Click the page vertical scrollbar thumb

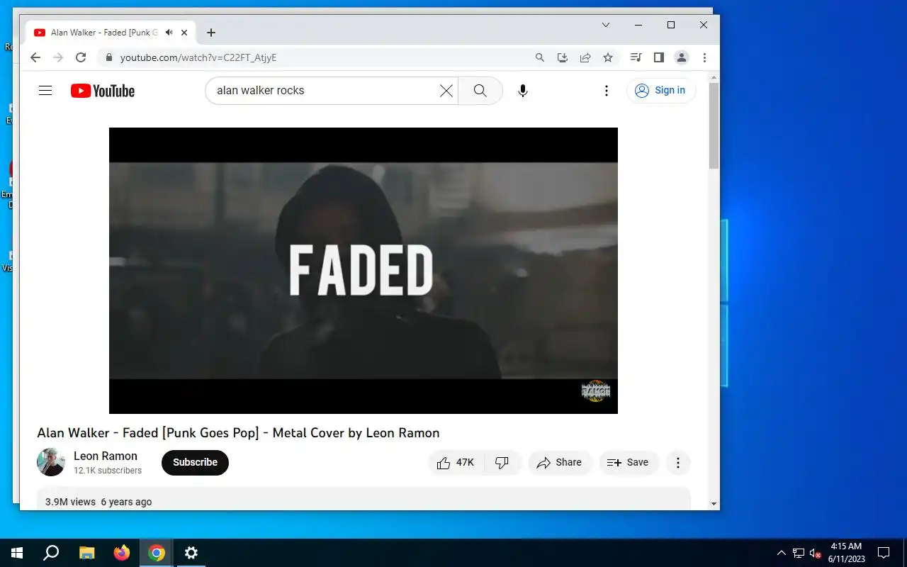pyautogui.click(x=714, y=125)
